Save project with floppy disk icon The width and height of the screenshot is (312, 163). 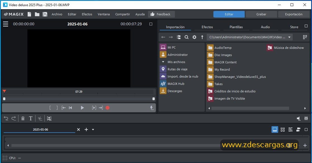(45, 14)
